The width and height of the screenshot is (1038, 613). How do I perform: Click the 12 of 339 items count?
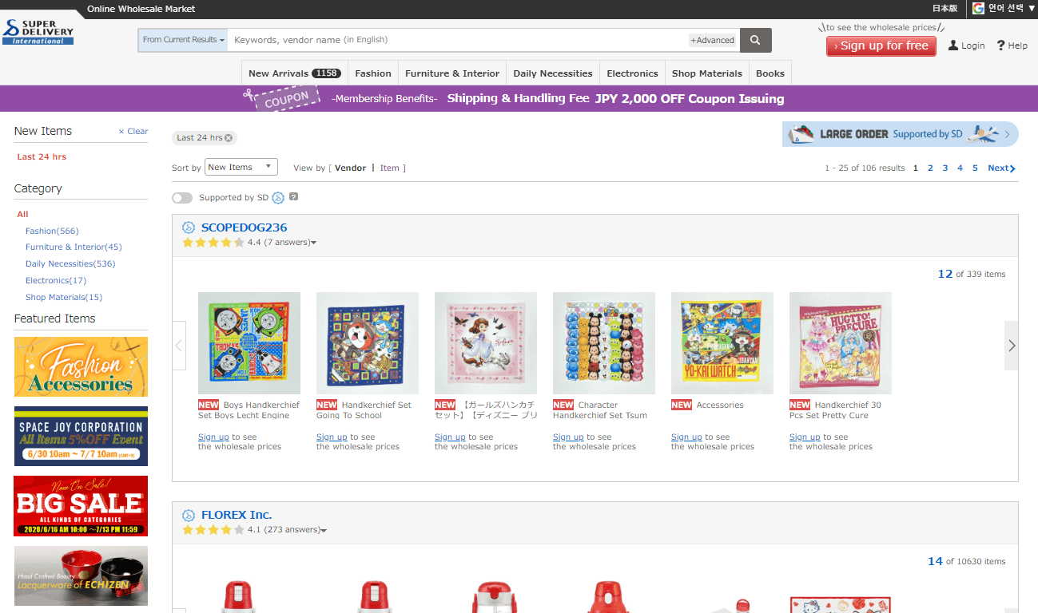[971, 274]
